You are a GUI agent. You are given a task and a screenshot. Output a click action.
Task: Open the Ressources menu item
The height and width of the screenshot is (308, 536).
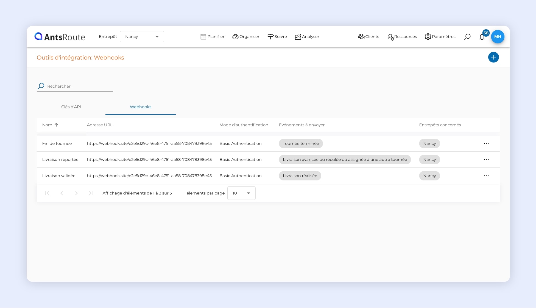(x=402, y=37)
